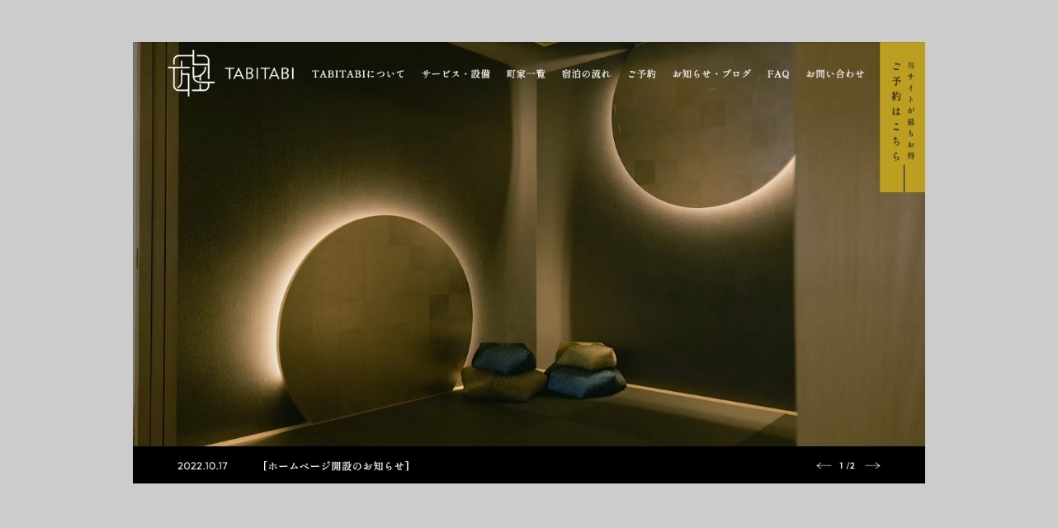Open the ホームページ開設のお知らせ news link

(336, 466)
